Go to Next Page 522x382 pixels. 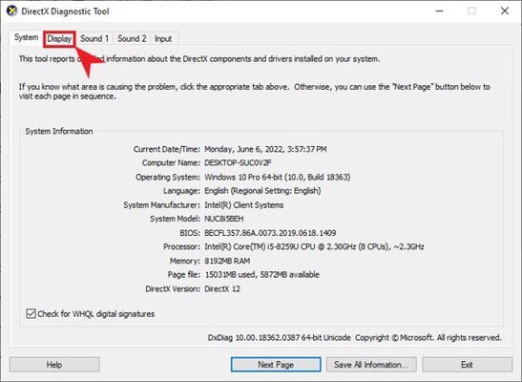276,365
